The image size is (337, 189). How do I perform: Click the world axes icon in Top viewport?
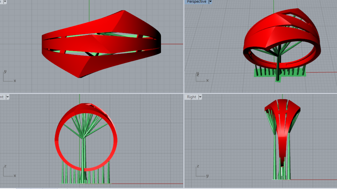8,77
